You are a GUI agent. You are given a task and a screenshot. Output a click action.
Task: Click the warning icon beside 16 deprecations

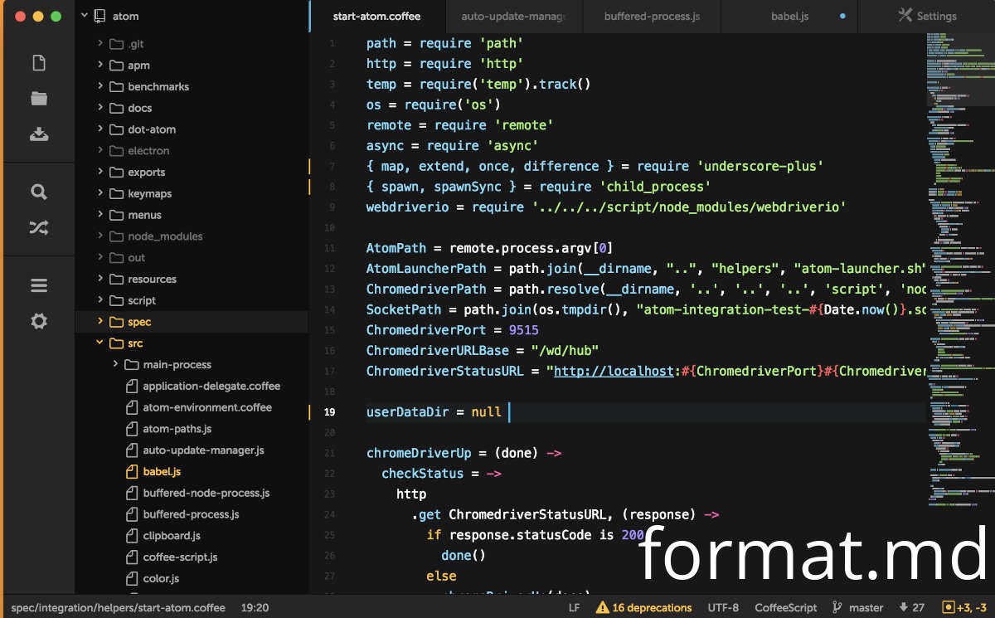602,607
